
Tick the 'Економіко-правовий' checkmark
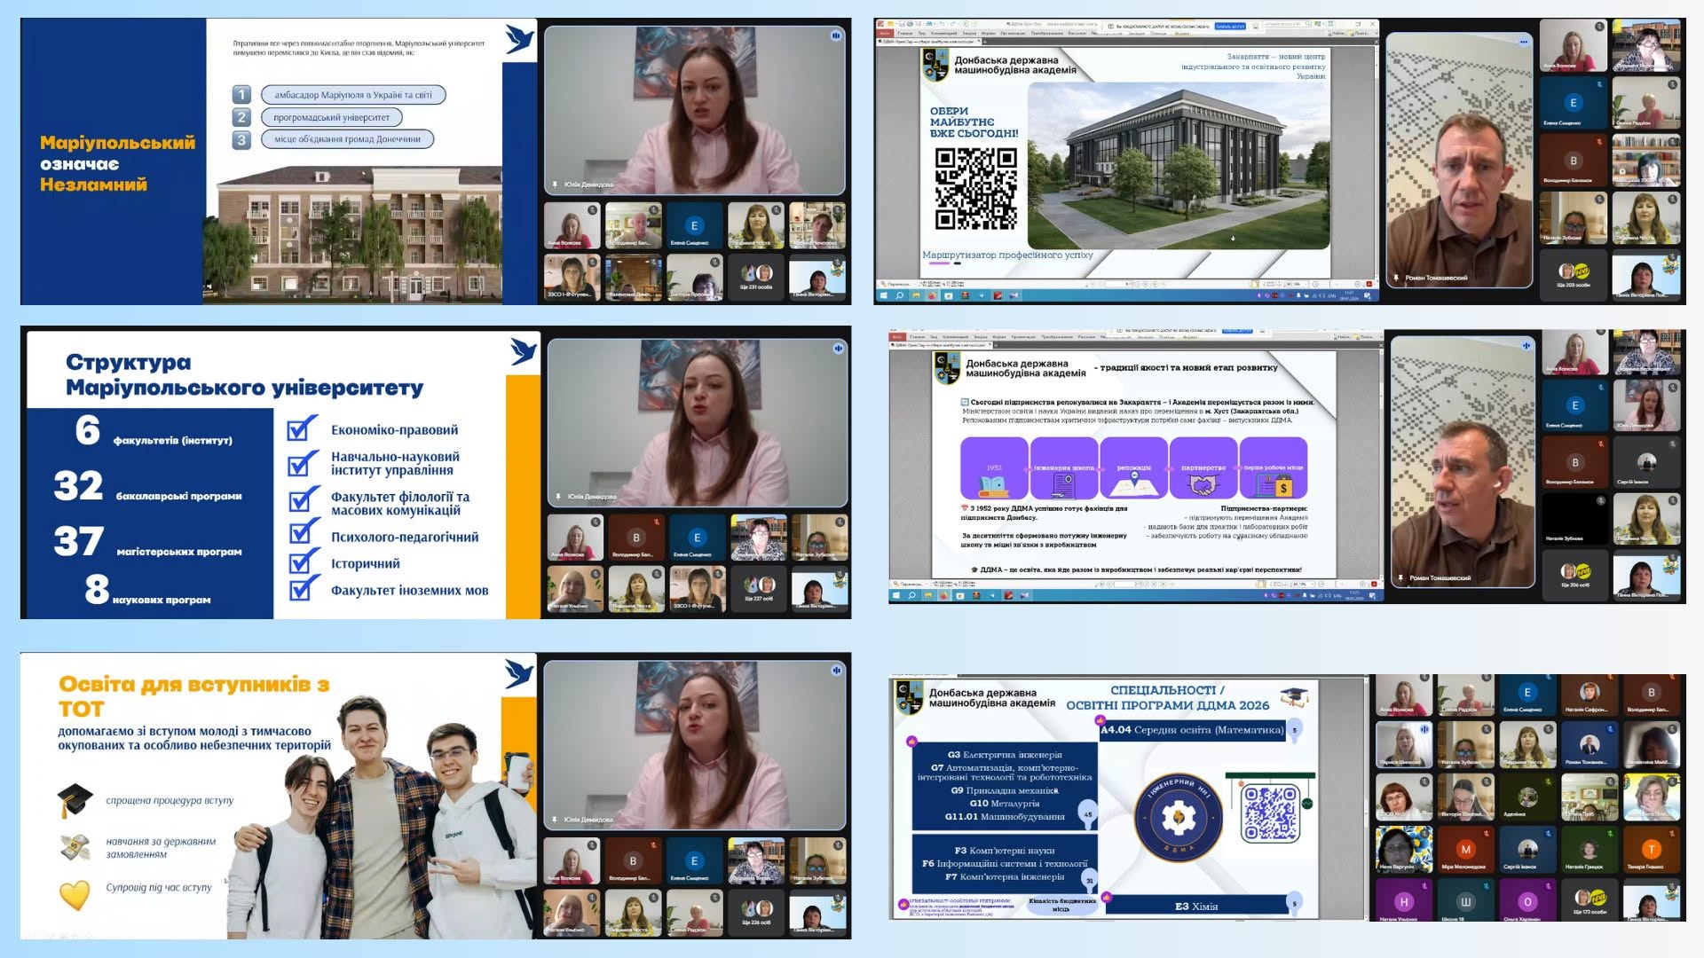[x=302, y=428]
